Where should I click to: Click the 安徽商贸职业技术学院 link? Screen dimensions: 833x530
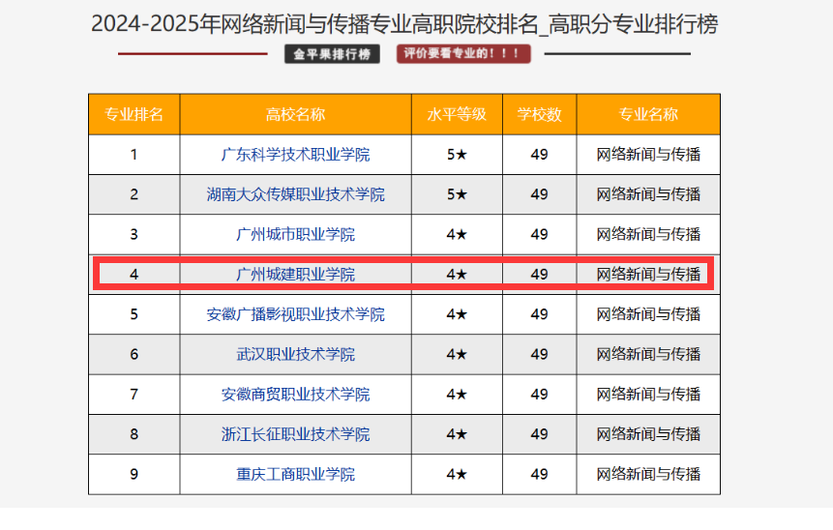point(295,395)
